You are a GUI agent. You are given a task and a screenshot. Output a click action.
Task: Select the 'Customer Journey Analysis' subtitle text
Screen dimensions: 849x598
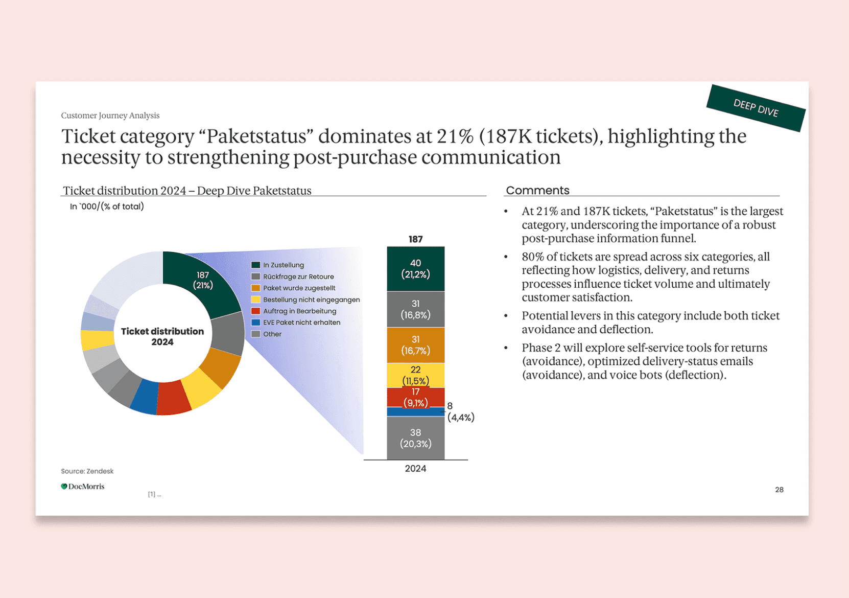pos(110,116)
